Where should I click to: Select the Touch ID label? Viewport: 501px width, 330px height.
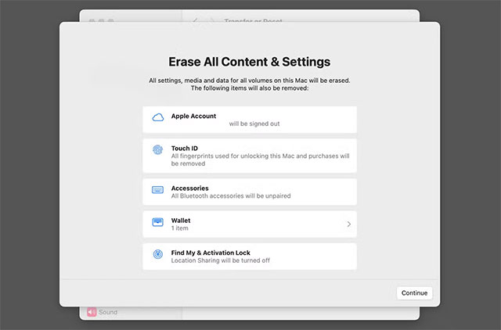[185, 149]
